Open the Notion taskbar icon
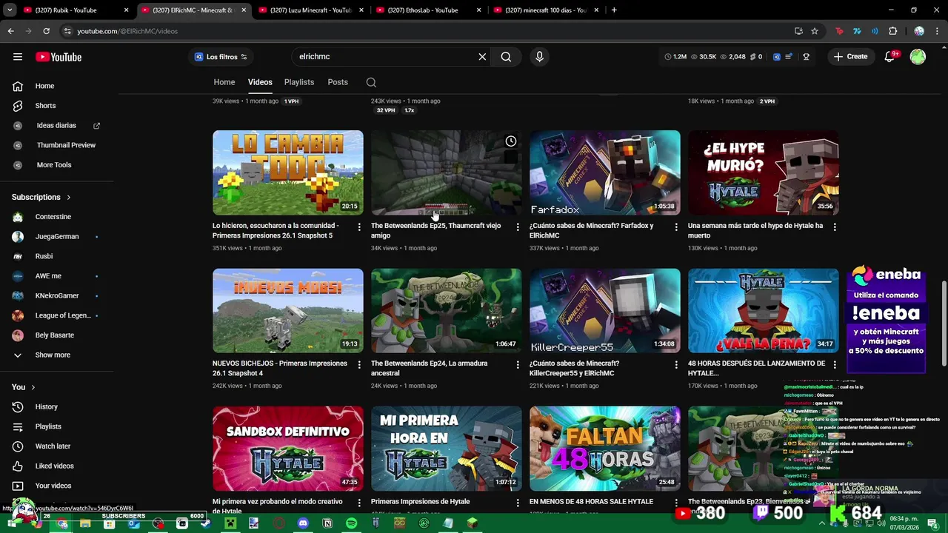948x533 pixels. [327, 523]
